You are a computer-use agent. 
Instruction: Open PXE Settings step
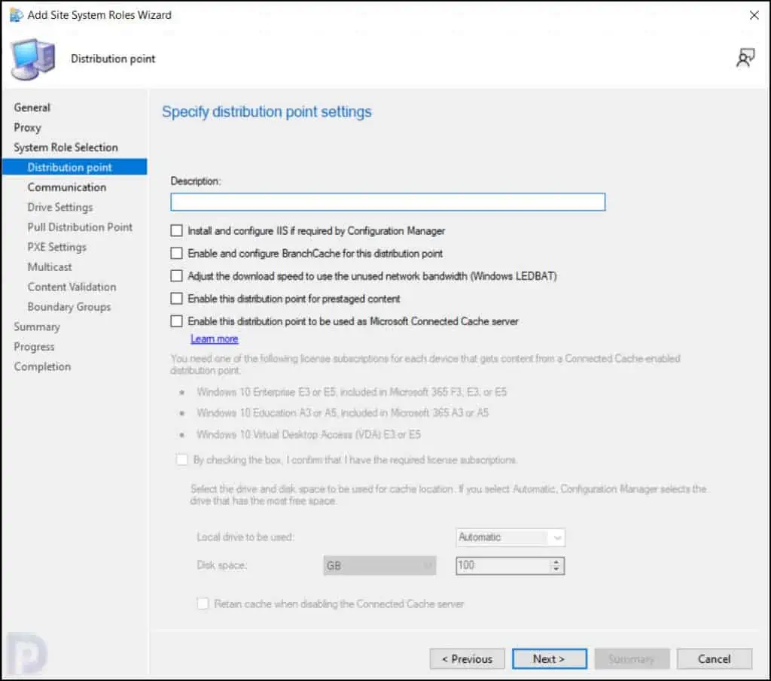pyautogui.click(x=57, y=247)
